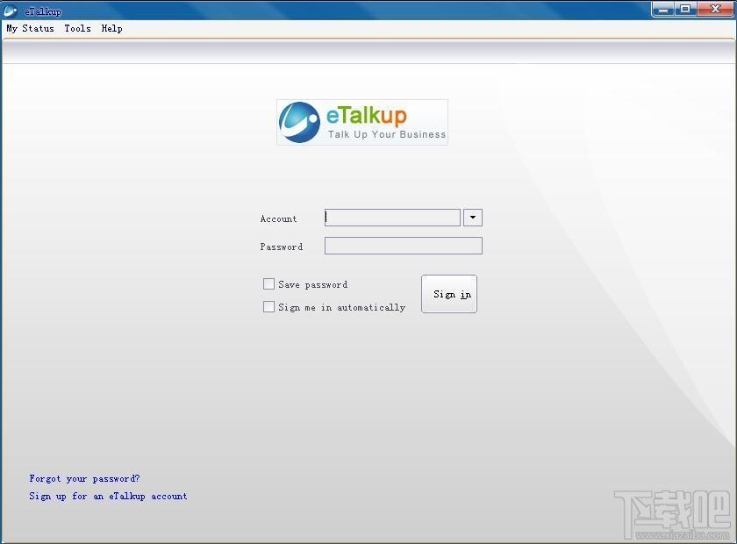
Task: Expand the Account dropdown arrow
Action: coord(473,218)
